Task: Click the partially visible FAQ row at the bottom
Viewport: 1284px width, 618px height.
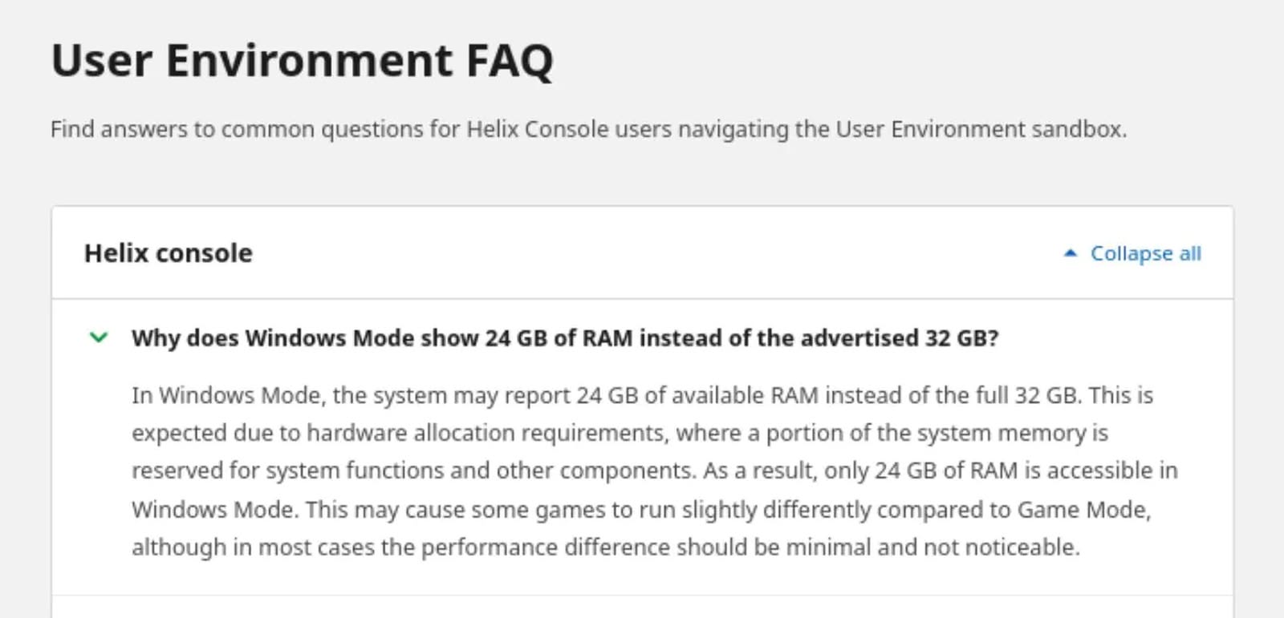Action: [x=642, y=608]
